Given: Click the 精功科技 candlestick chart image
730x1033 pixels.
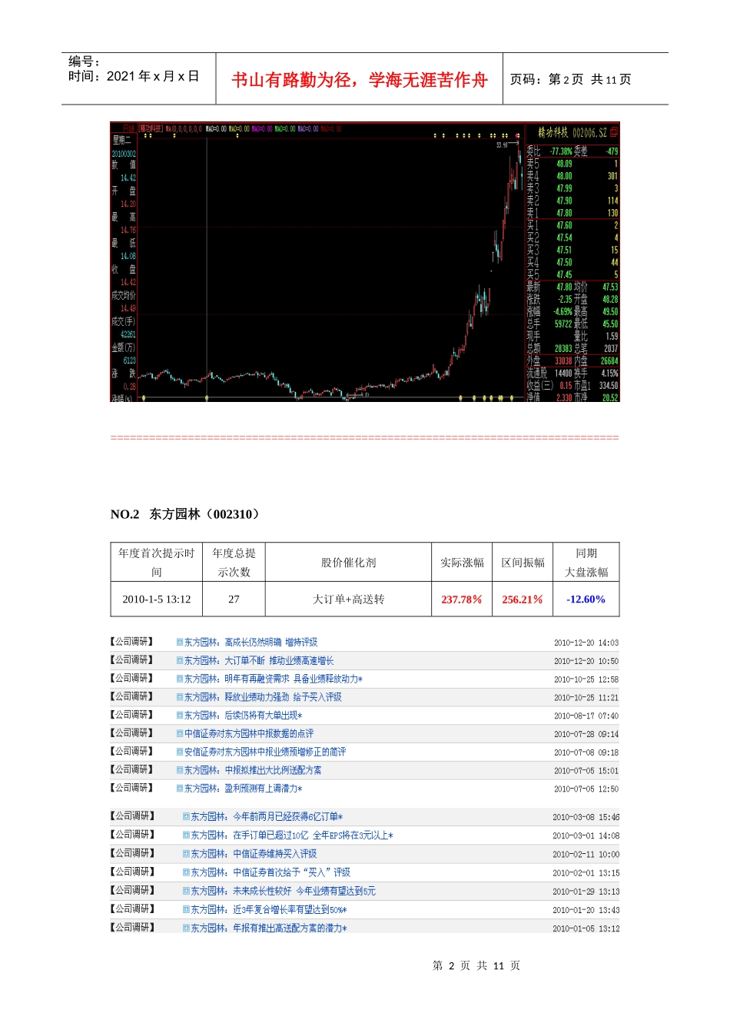Looking at the screenshot, I should (x=365, y=261).
